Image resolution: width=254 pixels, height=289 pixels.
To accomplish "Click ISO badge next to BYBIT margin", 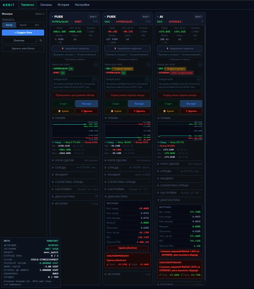I will tap(63, 73).
